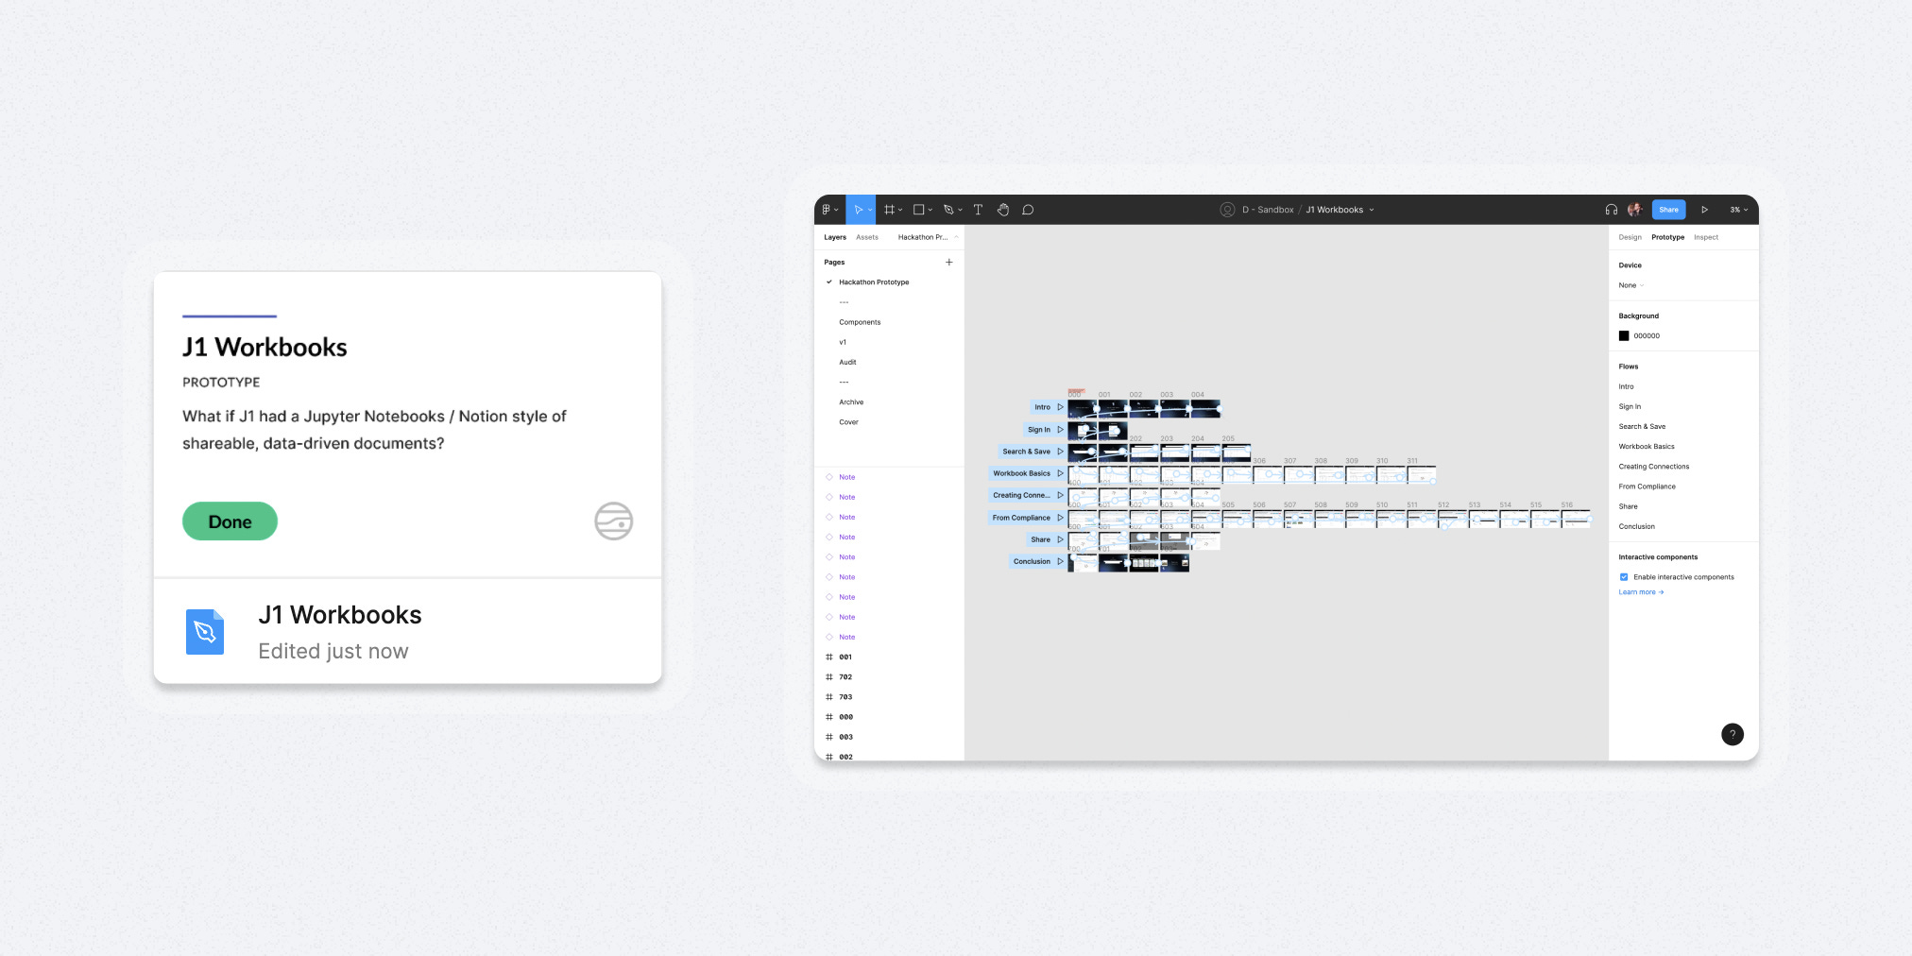This screenshot has width=1912, height=956.
Task: Toggle Enable interactive components checkbox
Action: [x=1624, y=577]
